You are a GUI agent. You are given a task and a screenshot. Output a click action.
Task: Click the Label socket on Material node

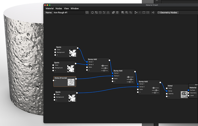click(189, 96)
